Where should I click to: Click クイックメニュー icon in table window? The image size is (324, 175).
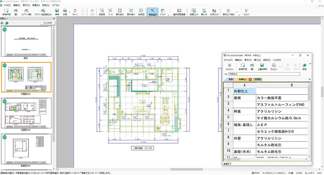[229, 67]
